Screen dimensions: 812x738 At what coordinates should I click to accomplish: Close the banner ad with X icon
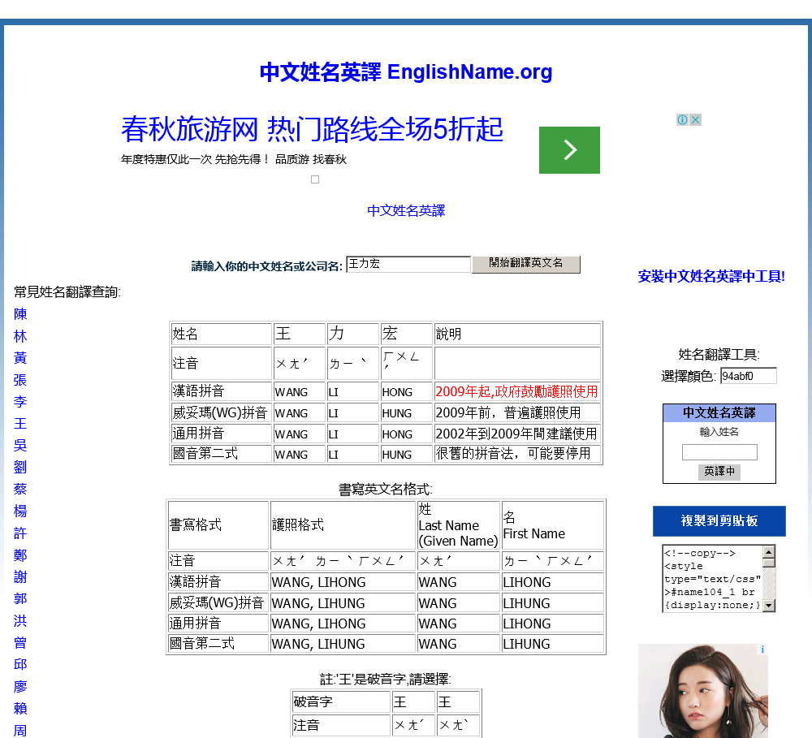point(696,119)
